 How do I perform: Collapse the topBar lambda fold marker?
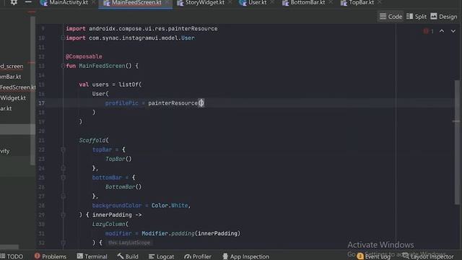(x=63, y=149)
